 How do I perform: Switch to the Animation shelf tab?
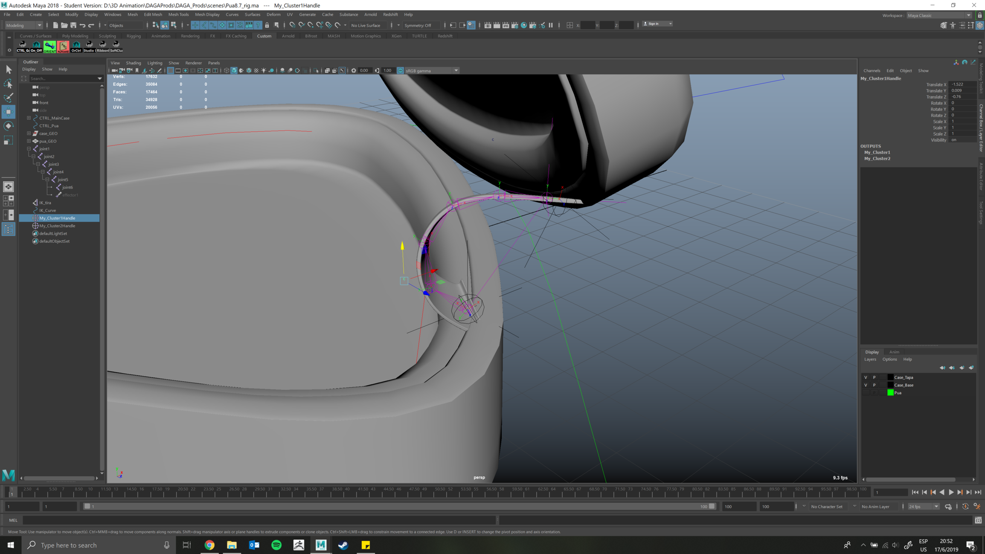pos(160,36)
